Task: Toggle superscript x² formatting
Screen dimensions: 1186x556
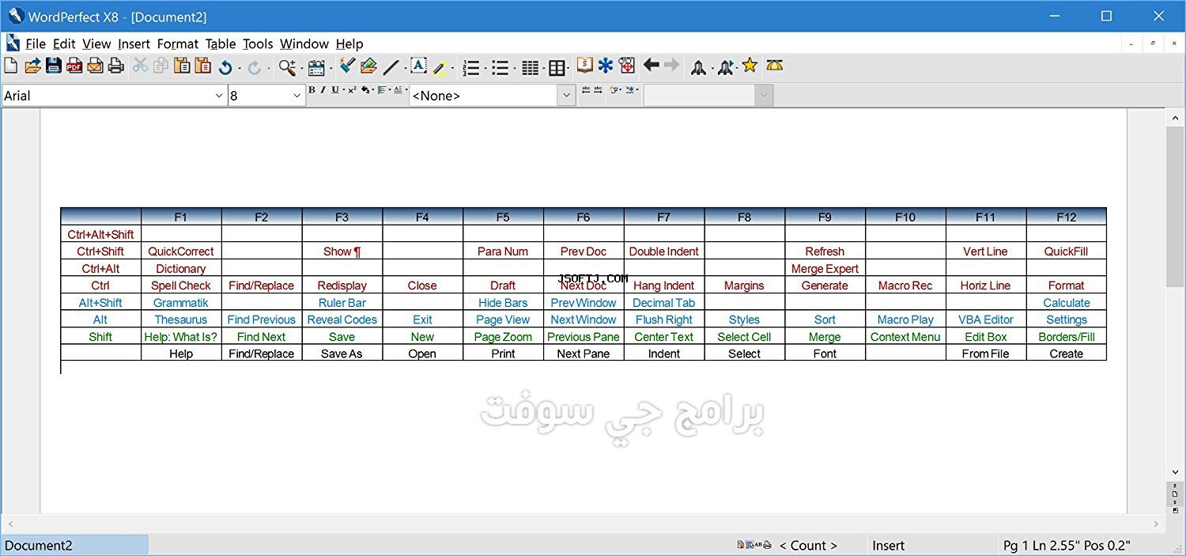Action: (x=352, y=90)
